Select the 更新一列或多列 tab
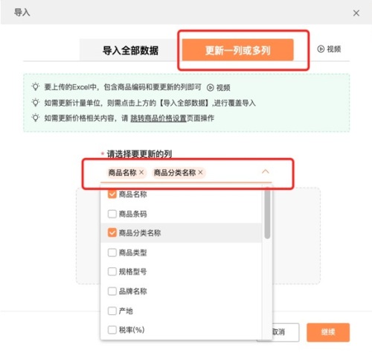This screenshot has width=372, height=353. click(x=238, y=50)
